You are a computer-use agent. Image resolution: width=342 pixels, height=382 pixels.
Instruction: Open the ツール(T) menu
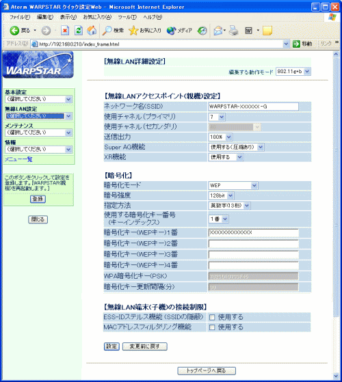point(127,17)
